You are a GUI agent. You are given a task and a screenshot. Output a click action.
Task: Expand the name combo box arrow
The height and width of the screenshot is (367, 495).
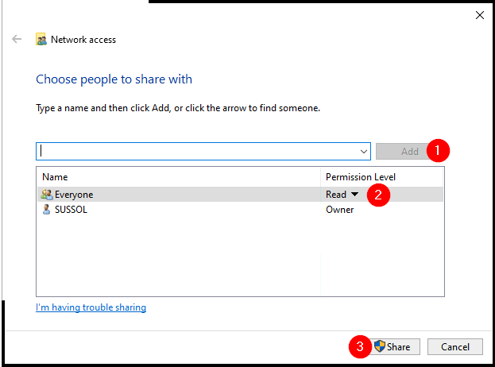pyautogui.click(x=364, y=151)
